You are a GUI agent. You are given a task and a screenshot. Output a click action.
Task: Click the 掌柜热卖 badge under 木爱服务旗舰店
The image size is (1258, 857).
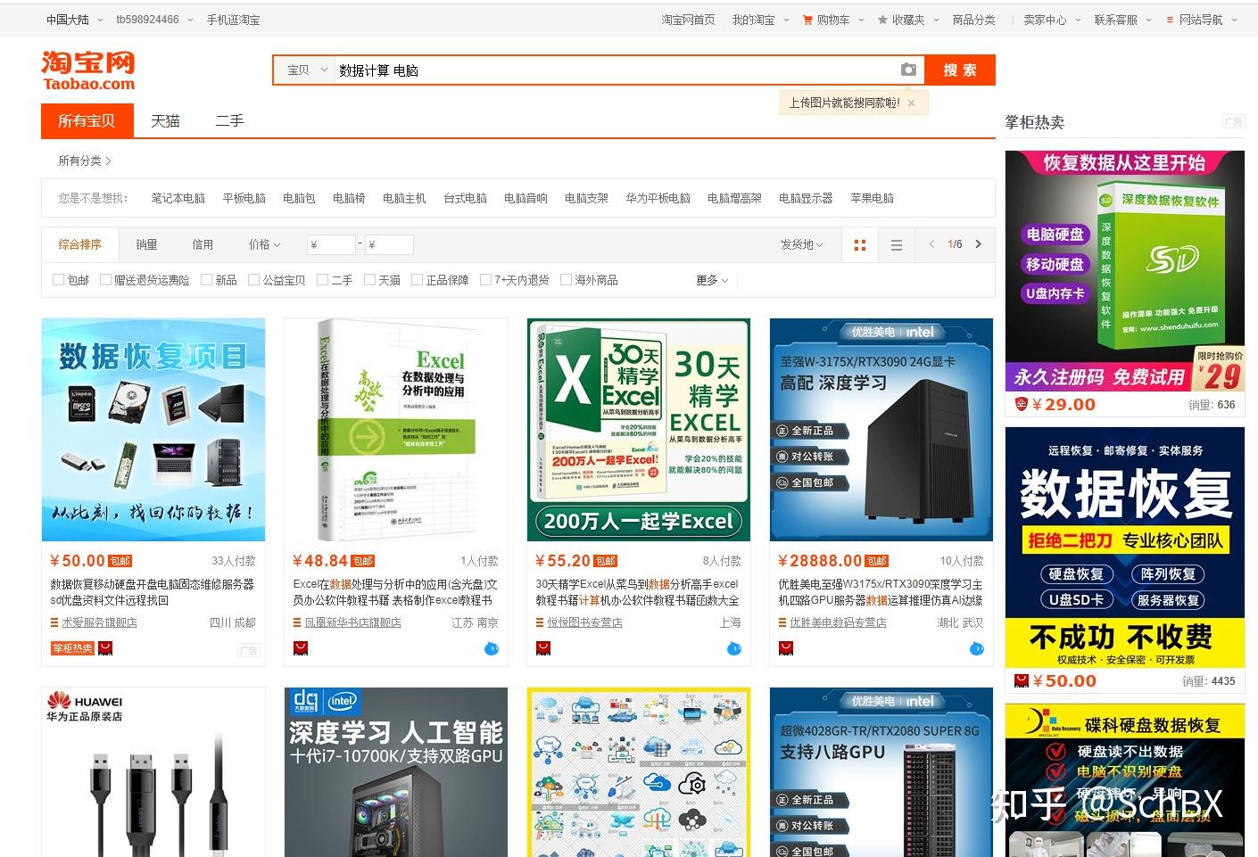pos(73,648)
